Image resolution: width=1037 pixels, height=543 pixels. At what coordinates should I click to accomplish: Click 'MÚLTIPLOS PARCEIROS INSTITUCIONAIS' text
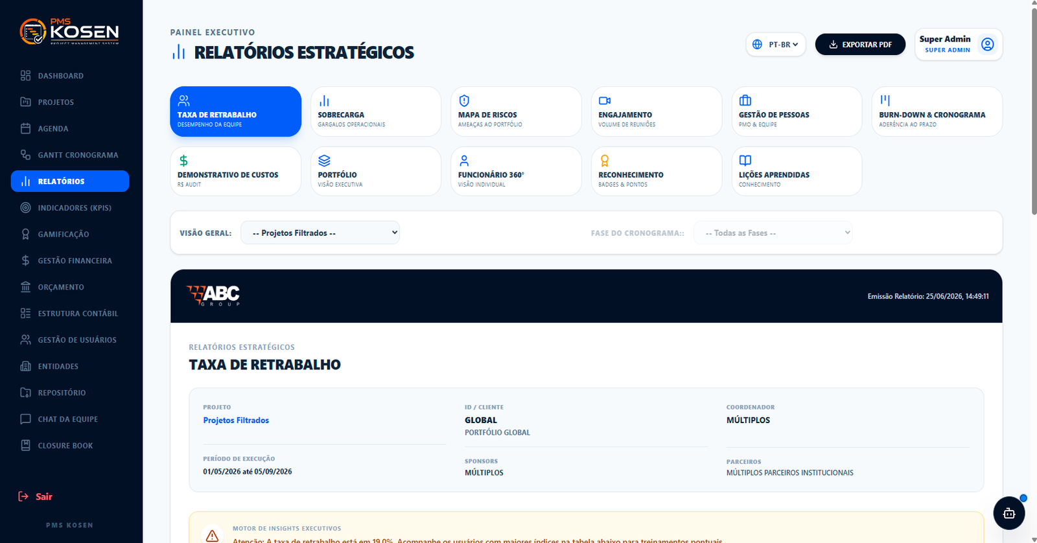coord(789,473)
